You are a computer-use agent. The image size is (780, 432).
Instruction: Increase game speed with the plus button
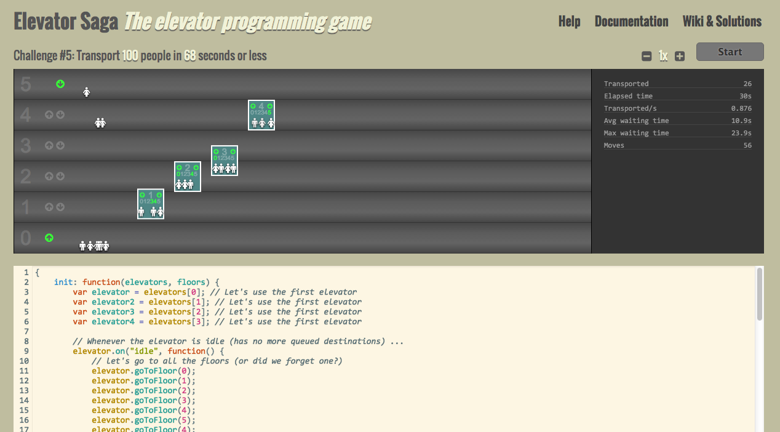[x=680, y=56]
